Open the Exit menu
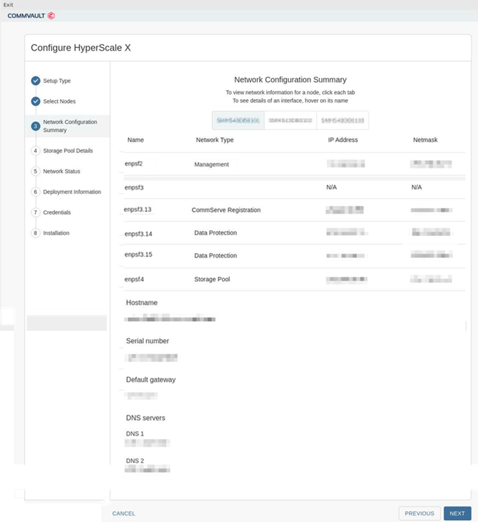478x522 pixels. pyautogui.click(x=8, y=5)
